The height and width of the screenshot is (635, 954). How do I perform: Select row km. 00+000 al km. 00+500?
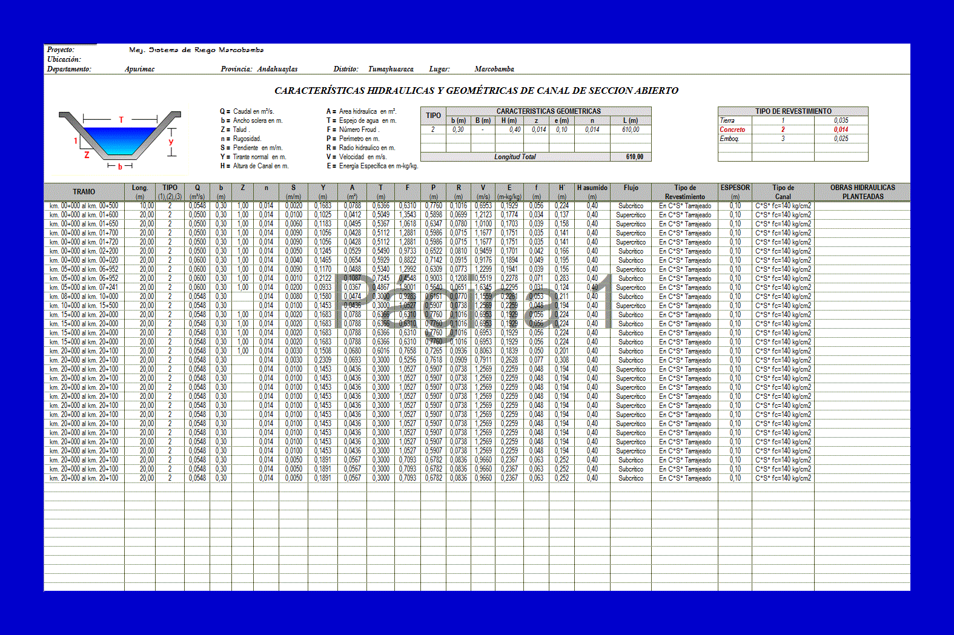click(477, 206)
